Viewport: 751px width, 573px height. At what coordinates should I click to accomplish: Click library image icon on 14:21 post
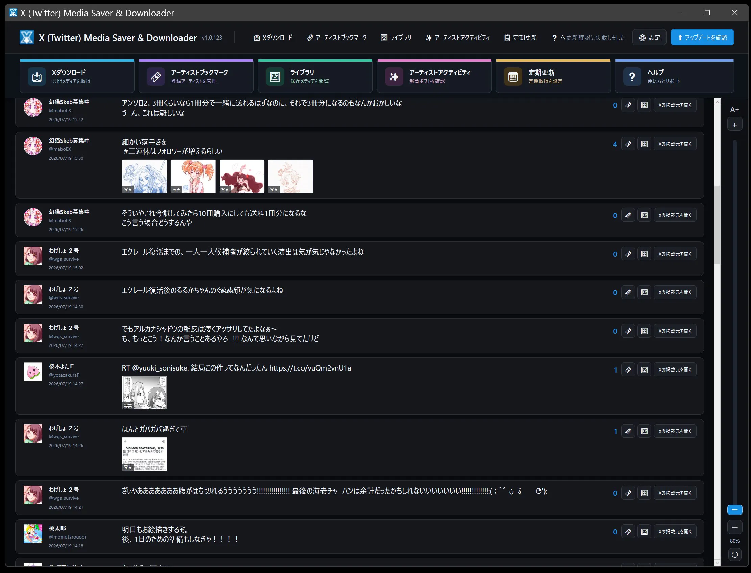644,493
